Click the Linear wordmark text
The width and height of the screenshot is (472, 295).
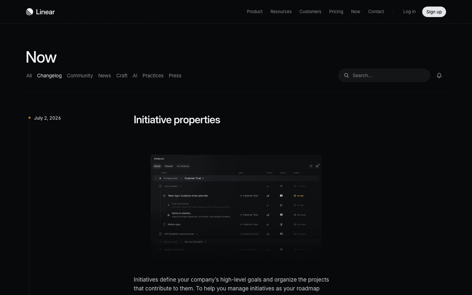pyautogui.click(x=45, y=12)
